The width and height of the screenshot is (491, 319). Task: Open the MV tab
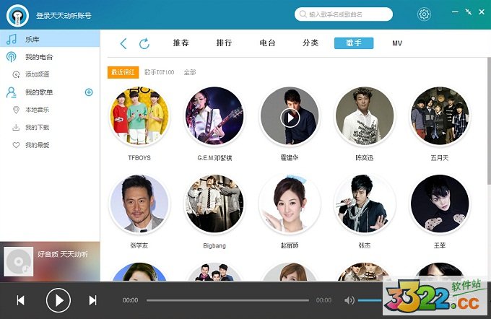click(397, 43)
